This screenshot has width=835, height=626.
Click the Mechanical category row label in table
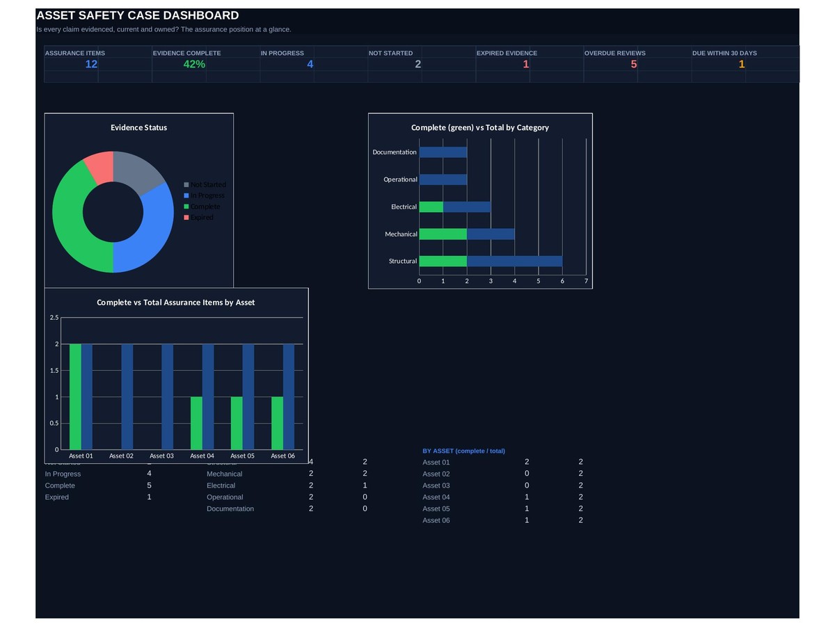(x=225, y=474)
